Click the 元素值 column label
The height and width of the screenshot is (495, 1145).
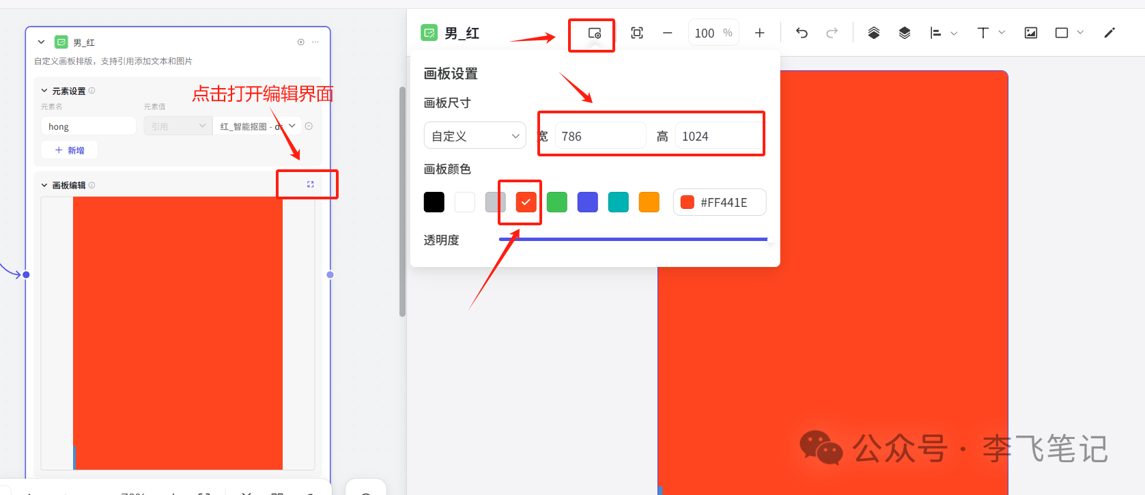coord(154,107)
